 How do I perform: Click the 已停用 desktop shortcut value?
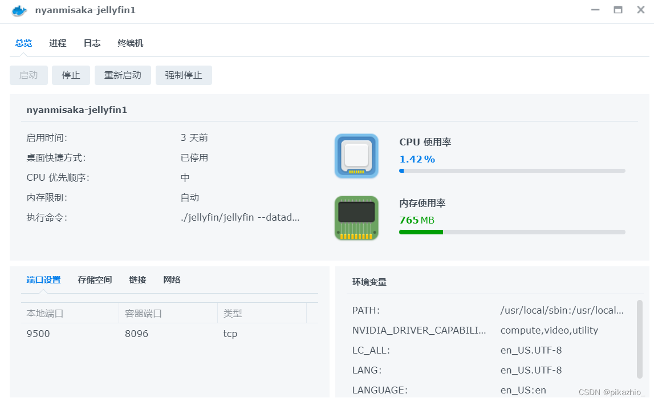pyautogui.click(x=194, y=157)
